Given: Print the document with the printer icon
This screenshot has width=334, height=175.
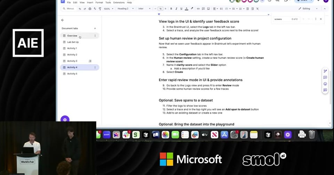Looking at the screenshot, I should (x=90, y=9).
